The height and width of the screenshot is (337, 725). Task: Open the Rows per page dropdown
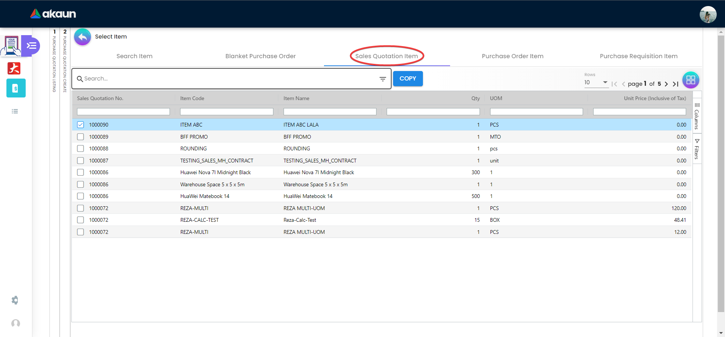[596, 82]
